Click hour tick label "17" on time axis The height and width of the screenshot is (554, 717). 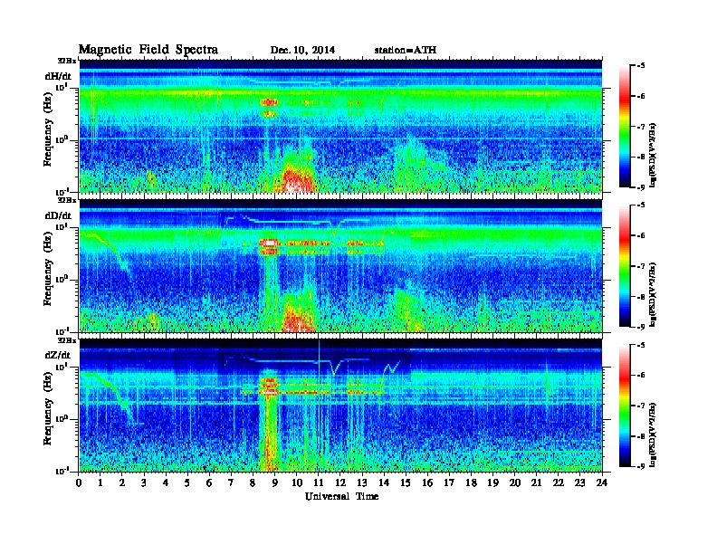pos(450,482)
